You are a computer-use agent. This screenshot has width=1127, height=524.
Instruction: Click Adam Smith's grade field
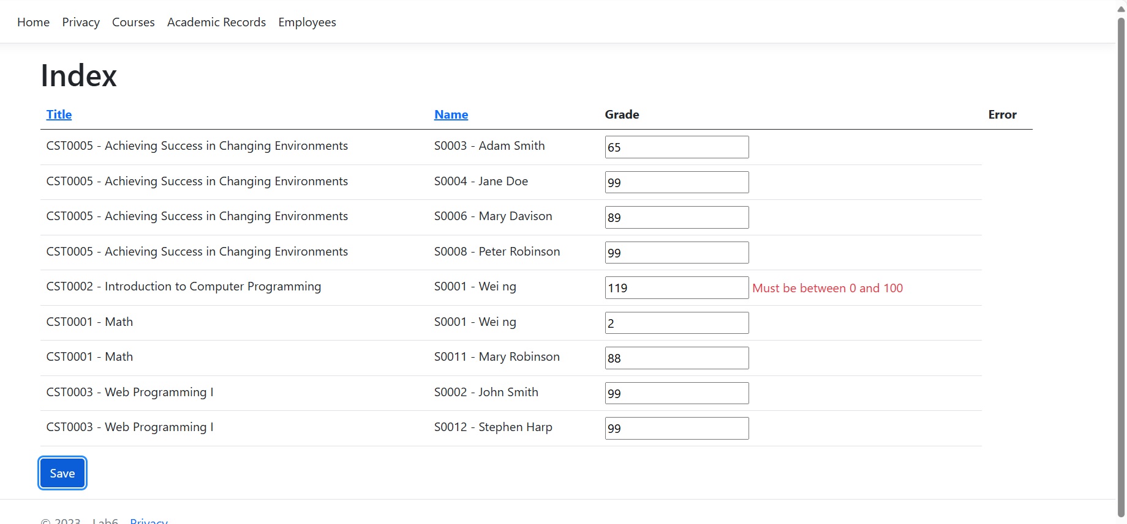(676, 147)
